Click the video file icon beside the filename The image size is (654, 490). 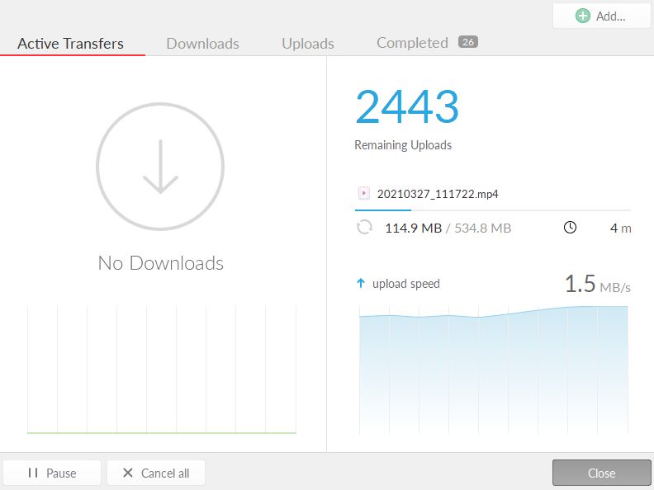(363, 194)
